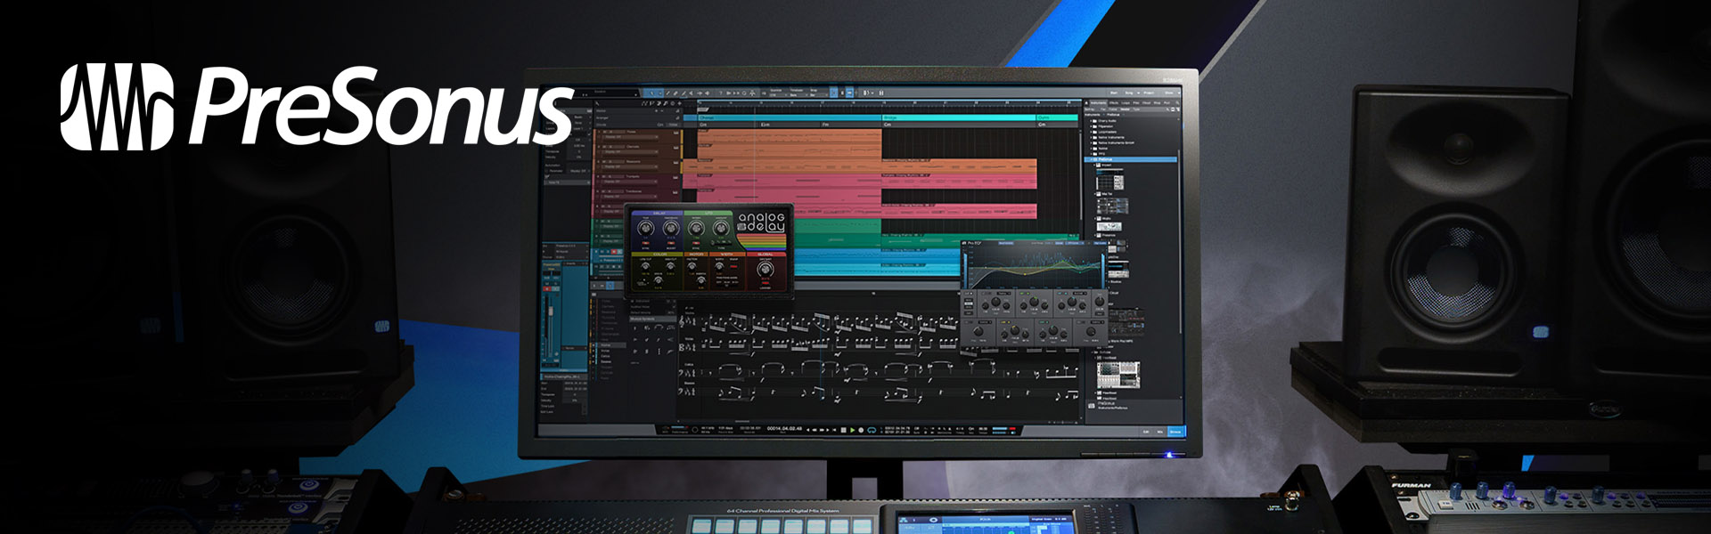The width and height of the screenshot is (1711, 534).
Task: Toggle the Locked button in Analog Delay's Global section
Action: coord(765,285)
